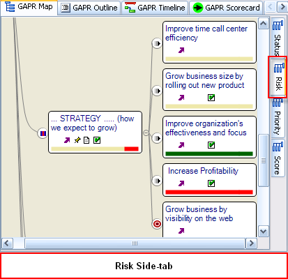Open the GAPR Scorecard tab
Image resolution: width=288 pixels, height=279 pixels.
coord(226,8)
